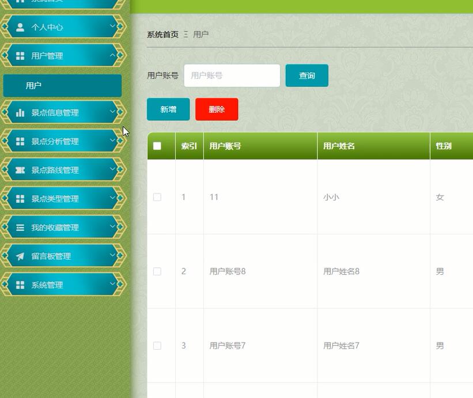Viewport: 473px width, 398px height.
Task: Collapse the 用户管理 menu chevron
Action: [112, 55]
